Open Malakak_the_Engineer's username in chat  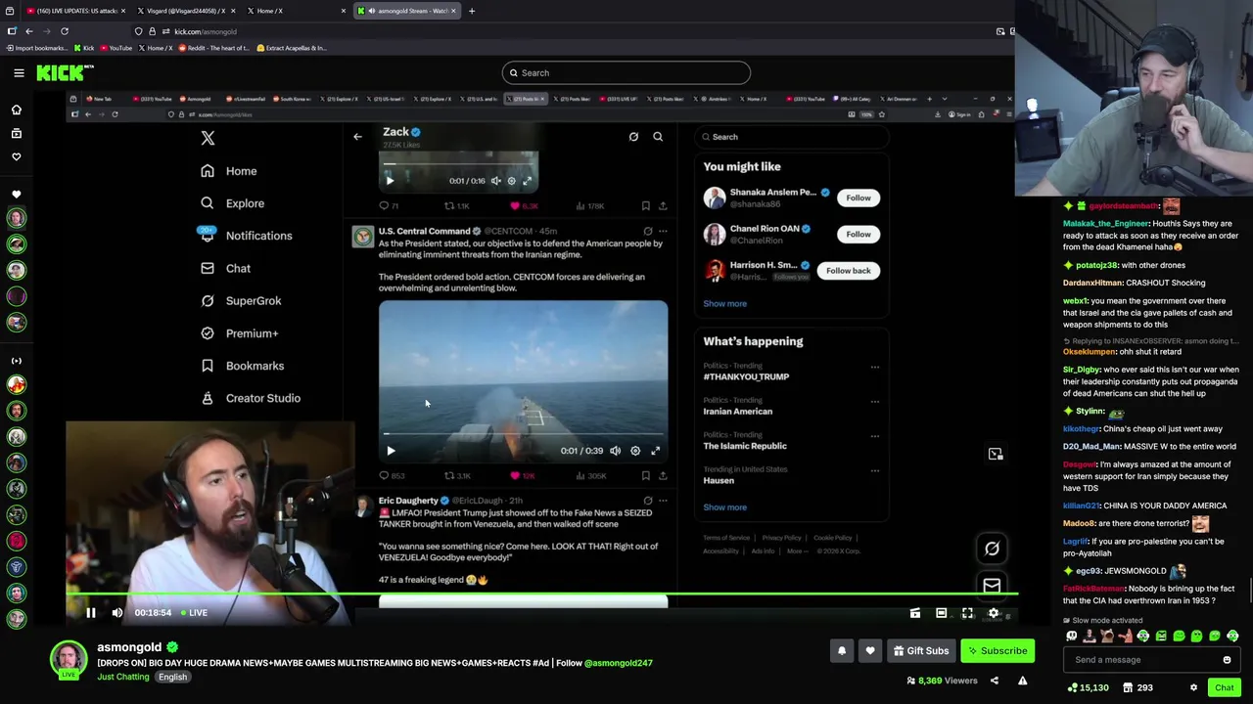click(x=1105, y=224)
